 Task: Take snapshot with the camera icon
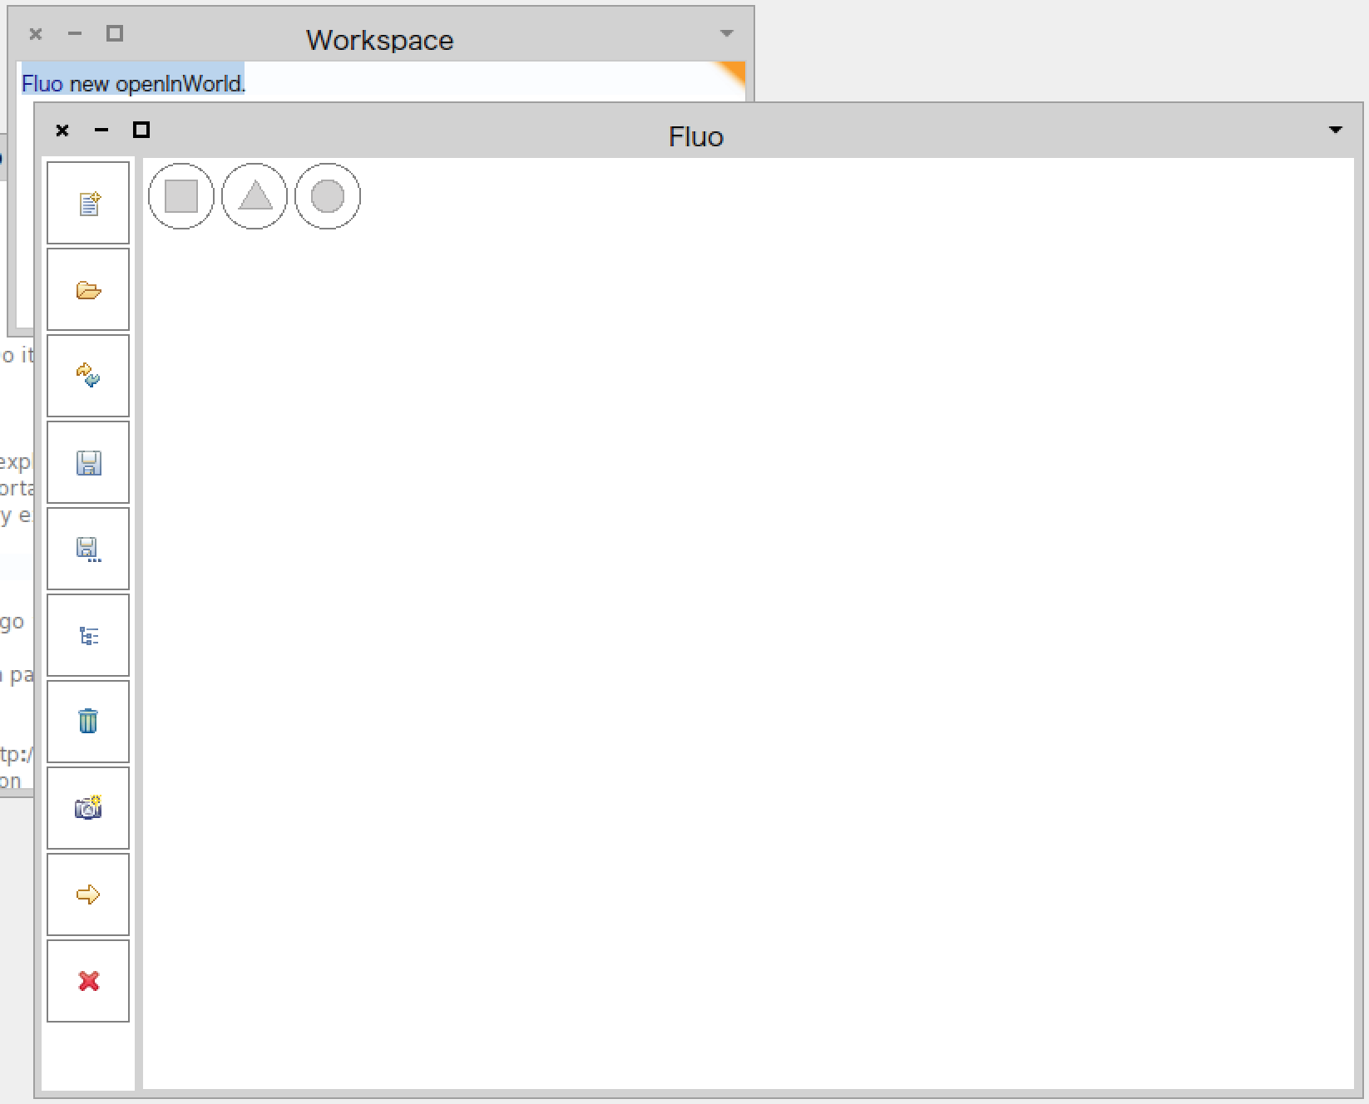pyautogui.click(x=88, y=808)
